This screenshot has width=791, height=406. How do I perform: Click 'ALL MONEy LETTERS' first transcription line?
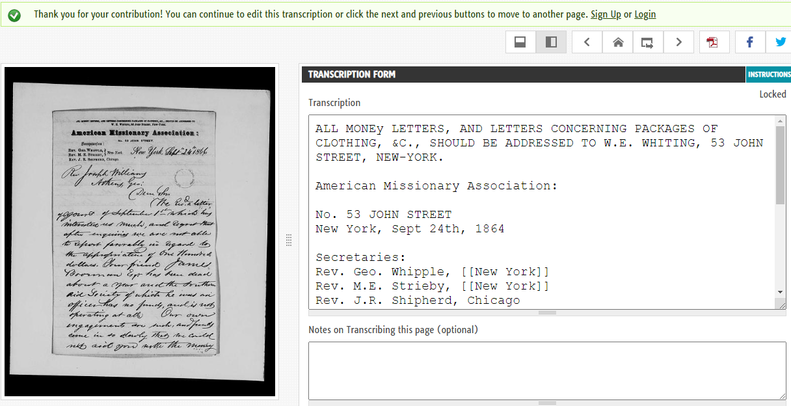coord(516,129)
